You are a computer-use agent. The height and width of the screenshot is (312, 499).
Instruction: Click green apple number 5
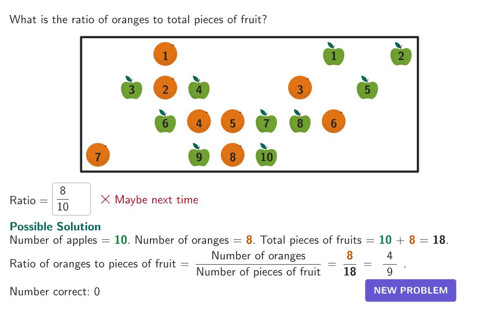click(x=367, y=89)
